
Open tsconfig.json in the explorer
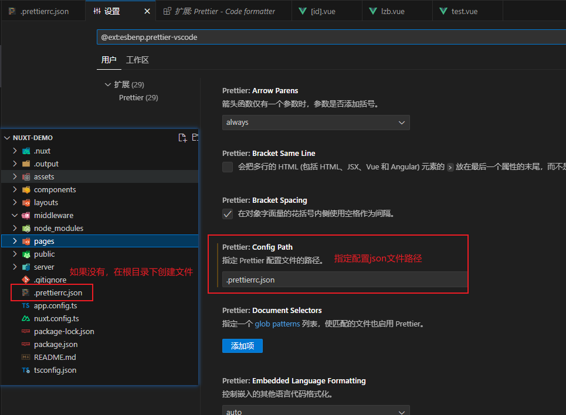click(x=55, y=370)
